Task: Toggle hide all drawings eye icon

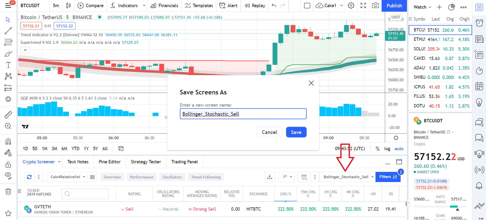Action: click(x=8, y=175)
